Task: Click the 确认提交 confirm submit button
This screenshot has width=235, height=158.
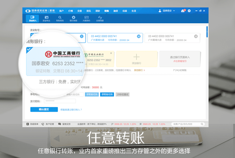Action: (44, 109)
